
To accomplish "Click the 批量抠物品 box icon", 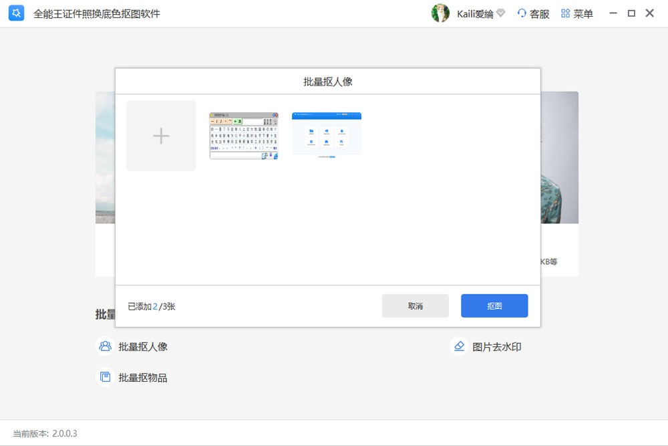I will click(x=105, y=377).
